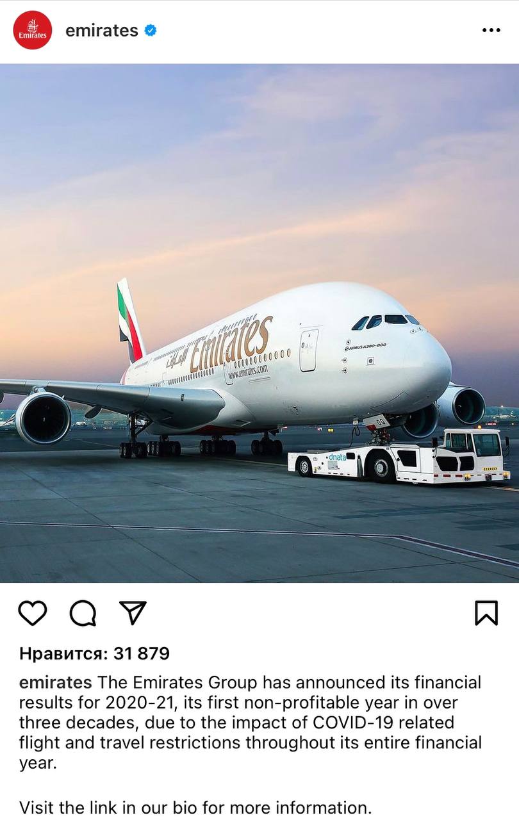Share post via paper plane icon

(133, 612)
